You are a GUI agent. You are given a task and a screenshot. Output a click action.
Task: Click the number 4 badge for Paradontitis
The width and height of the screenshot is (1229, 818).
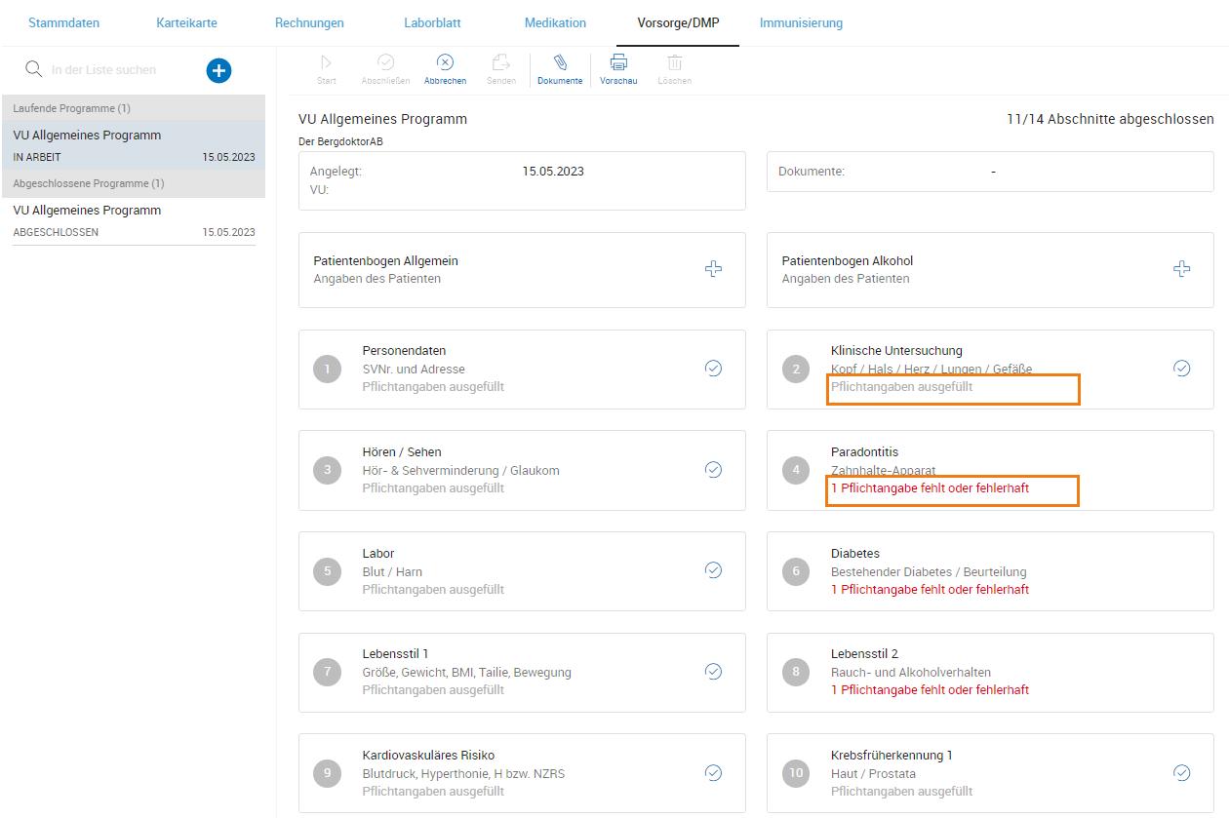796,470
